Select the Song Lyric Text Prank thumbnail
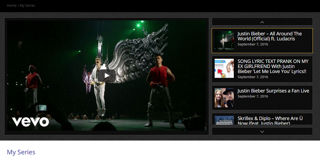Screen dimensions: 320x157 pyautogui.click(x=224, y=68)
